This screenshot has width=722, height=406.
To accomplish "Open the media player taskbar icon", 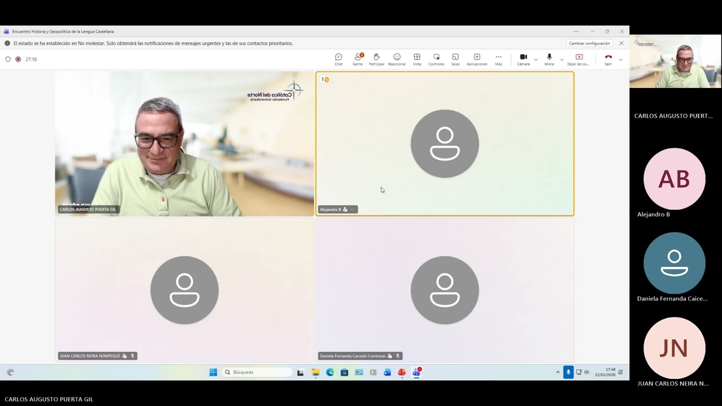I will click(373, 372).
